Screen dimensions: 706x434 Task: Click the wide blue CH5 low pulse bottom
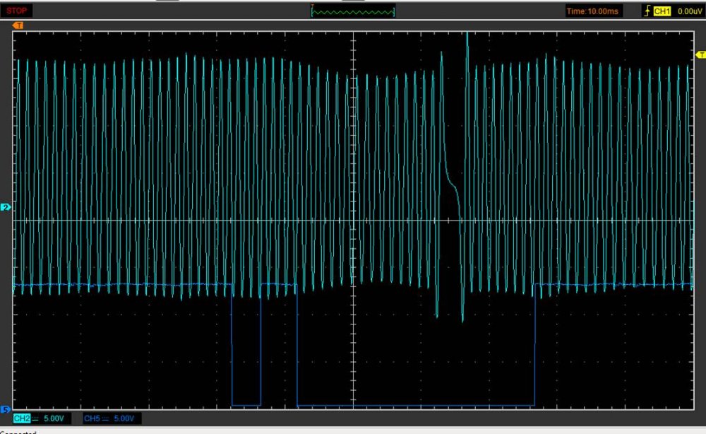click(x=415, y=406)
